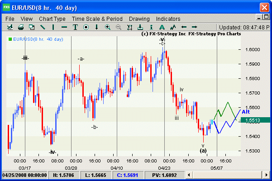Click the FXS application logo icon
Image resolution: width=272 pixels, height=181 pixels.
point(6,7)
